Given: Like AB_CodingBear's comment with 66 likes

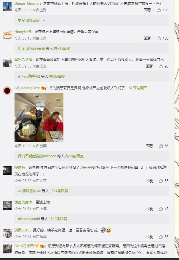Looking at the screenshot, I should (161, 146).
